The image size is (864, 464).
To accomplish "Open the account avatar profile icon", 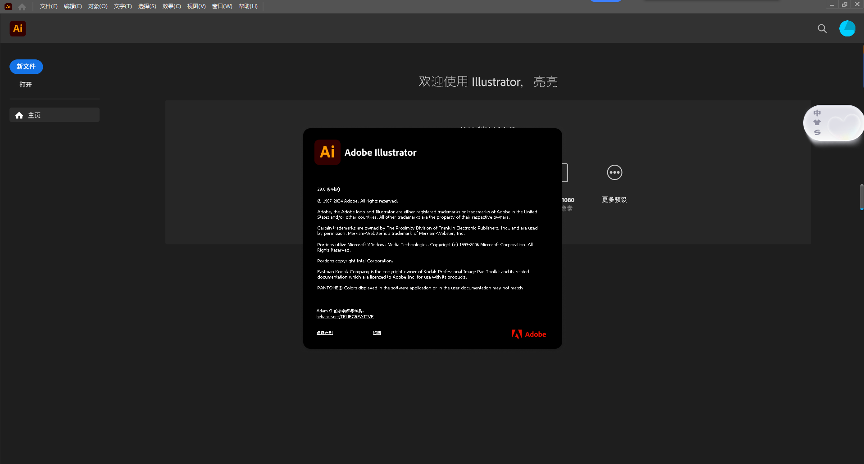I will point(847,28).
